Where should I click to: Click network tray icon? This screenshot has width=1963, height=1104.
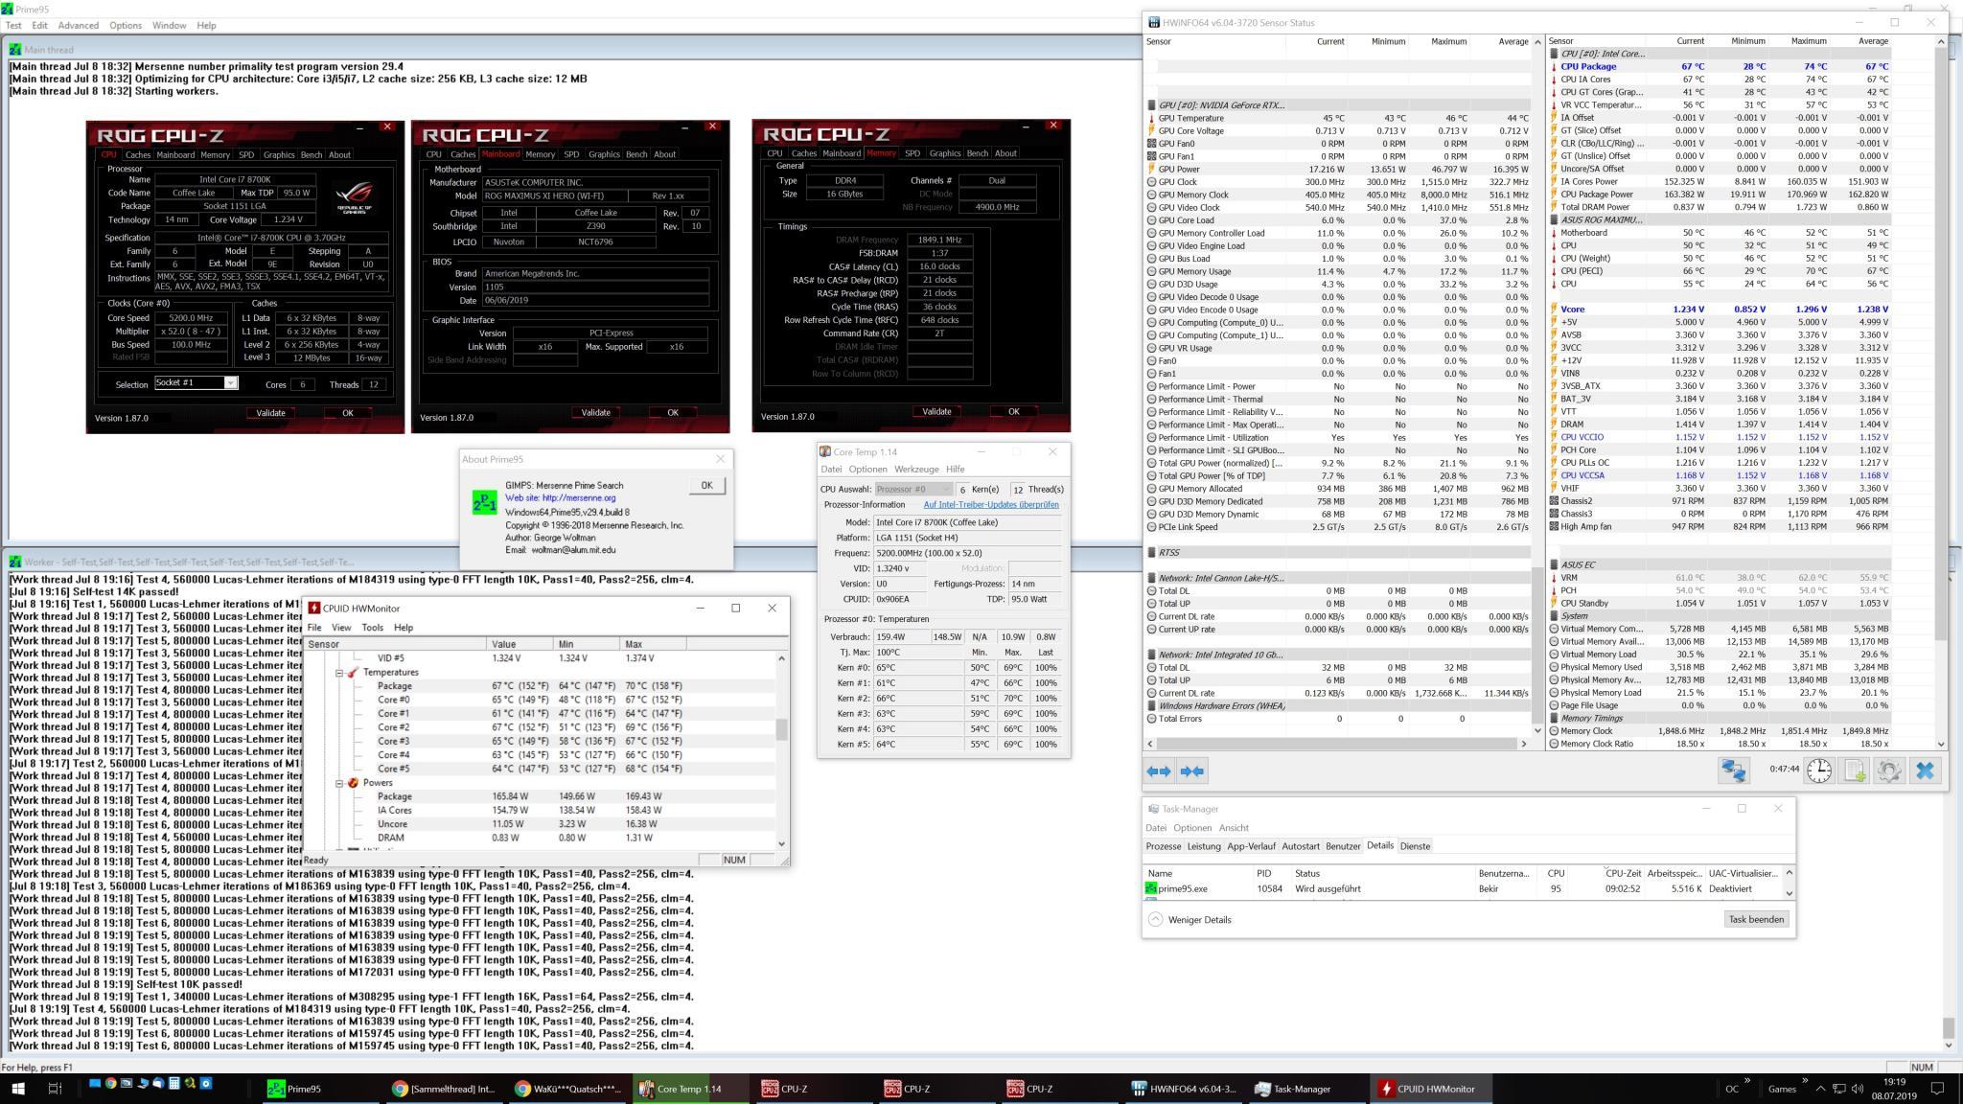pyautogui.click(x=1839, y=1089)
